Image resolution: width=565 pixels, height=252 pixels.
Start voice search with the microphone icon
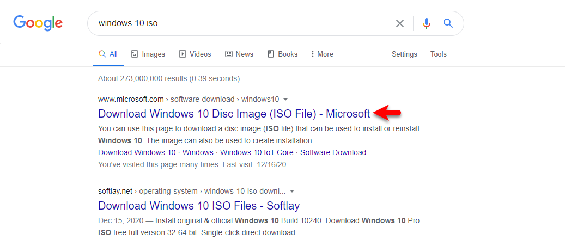coord(426,23)
